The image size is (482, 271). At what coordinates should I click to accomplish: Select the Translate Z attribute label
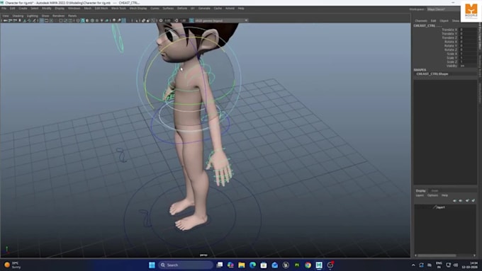click(449, 38)
